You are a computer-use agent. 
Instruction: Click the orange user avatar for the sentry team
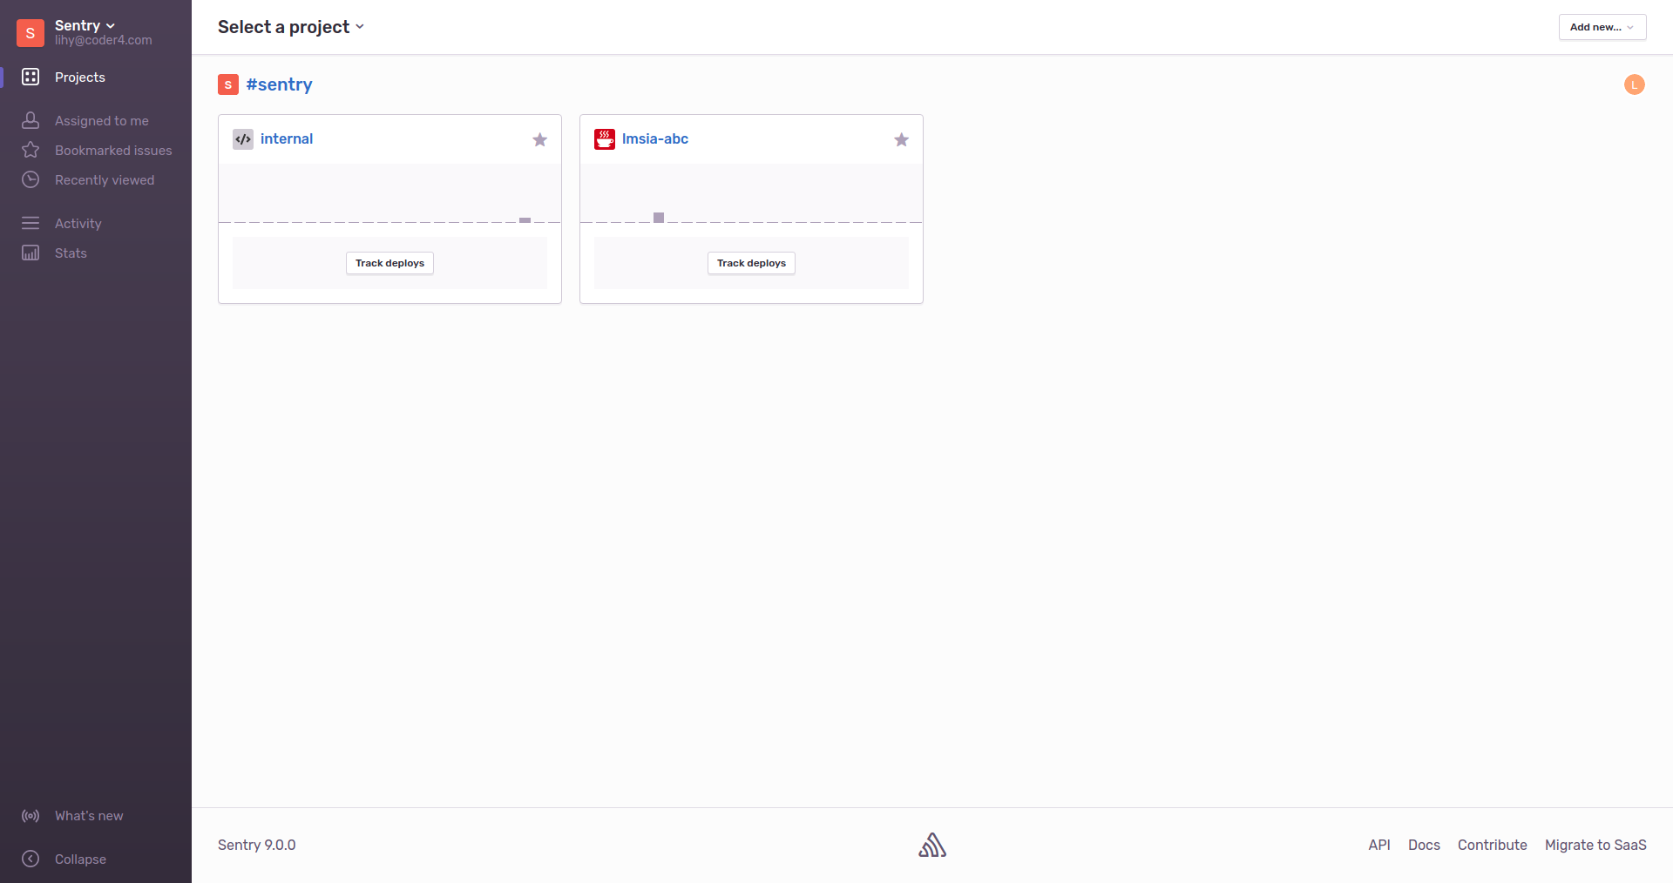tap(1634, 84)
